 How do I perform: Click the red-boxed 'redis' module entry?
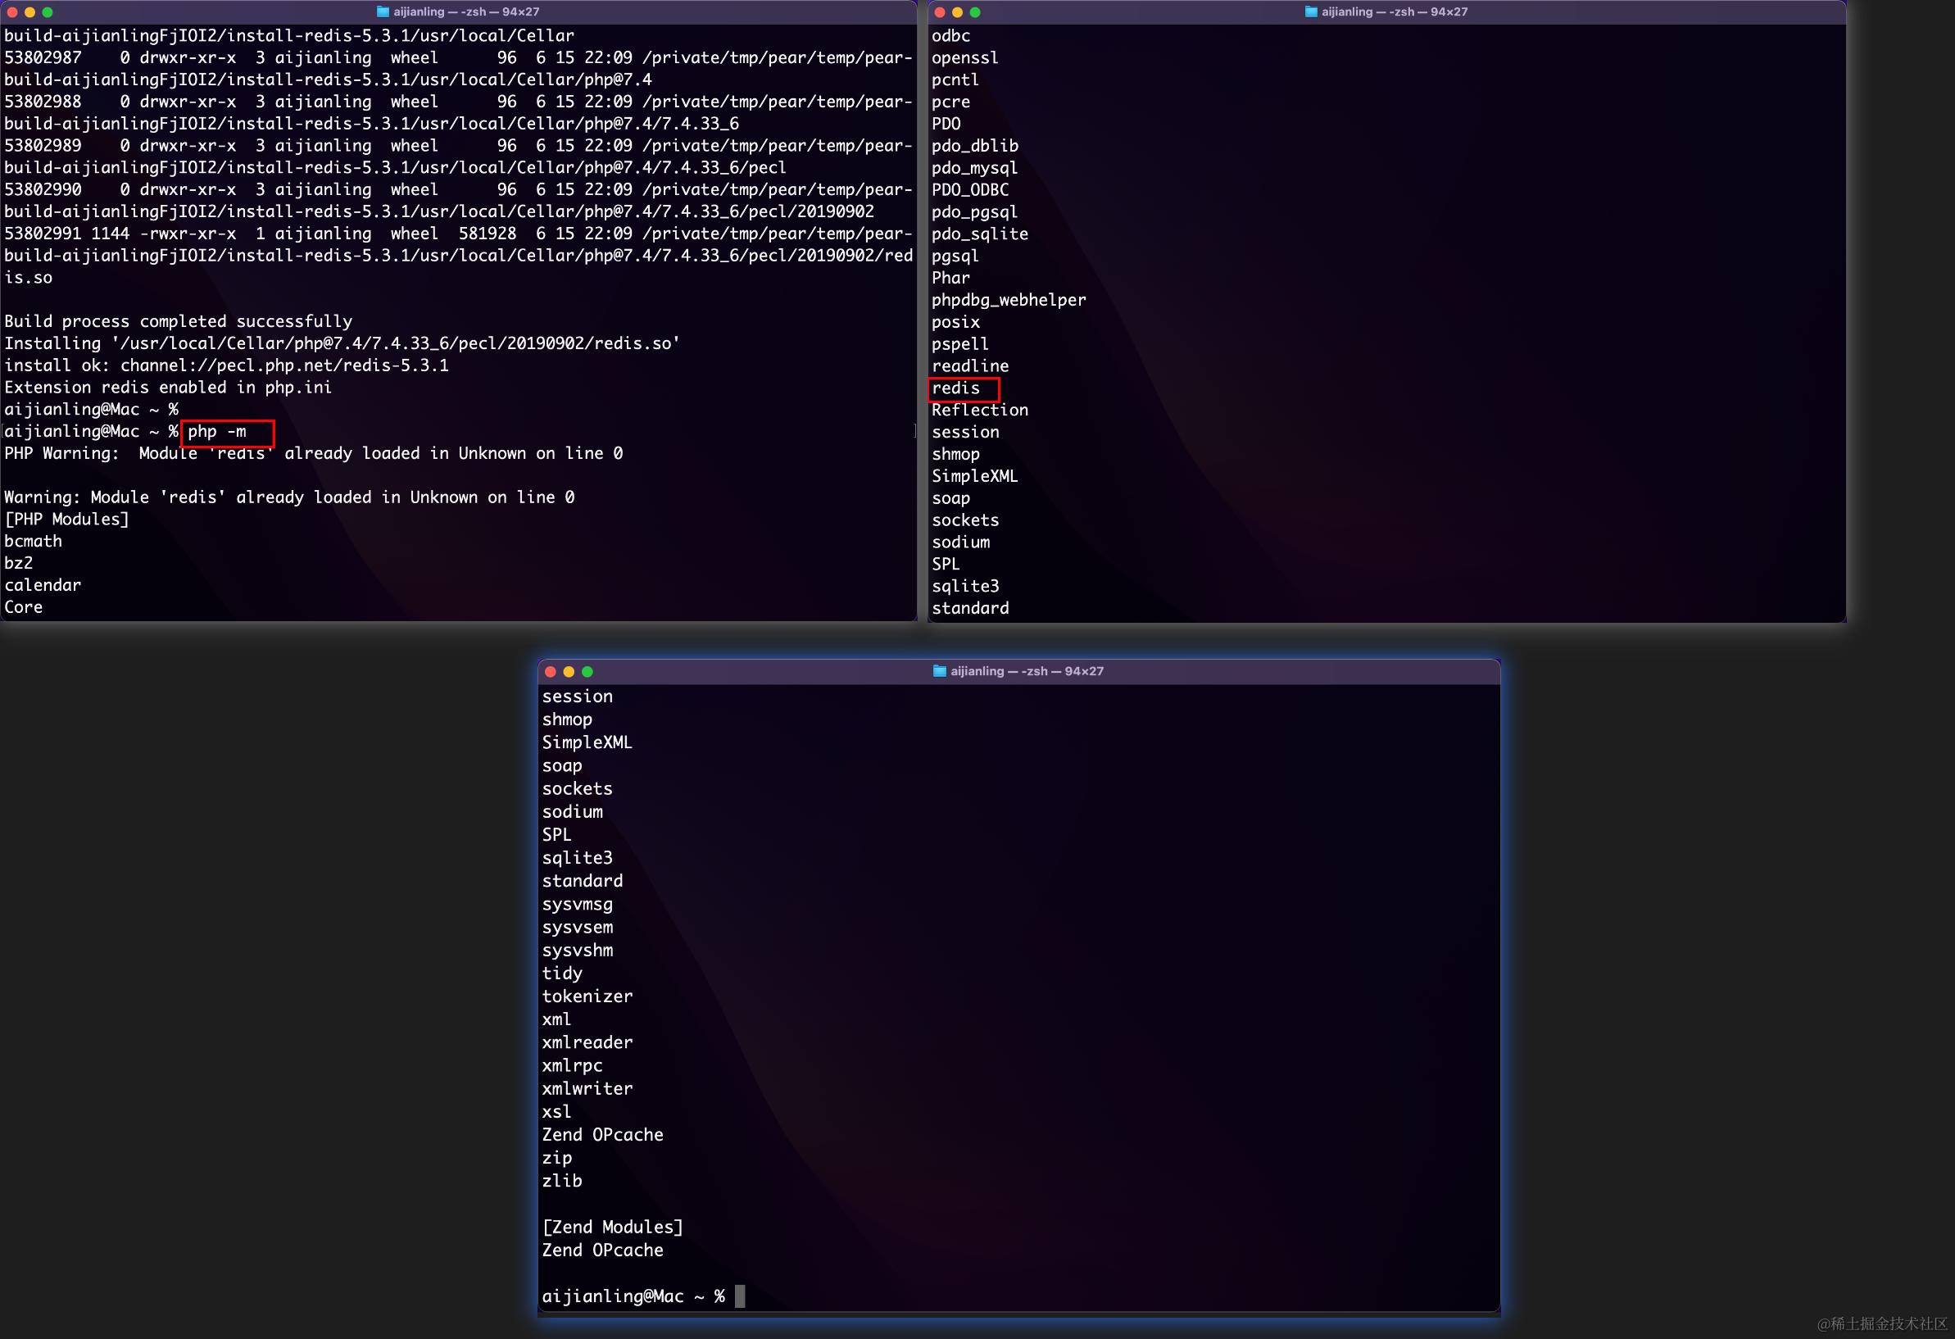click(x=955, y=388)
